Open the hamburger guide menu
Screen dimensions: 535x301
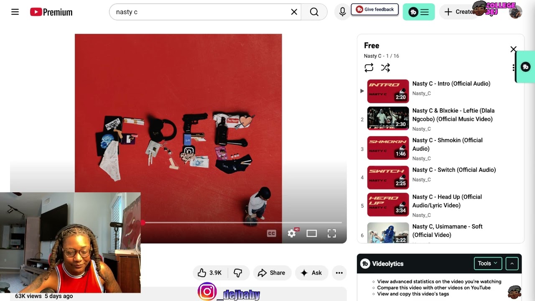(15, 12)
